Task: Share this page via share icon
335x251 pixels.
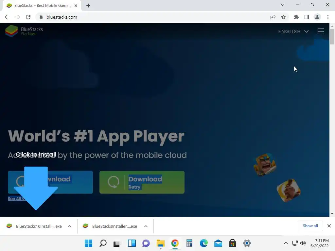Action: pyautogui.click(x=273, y=17)
